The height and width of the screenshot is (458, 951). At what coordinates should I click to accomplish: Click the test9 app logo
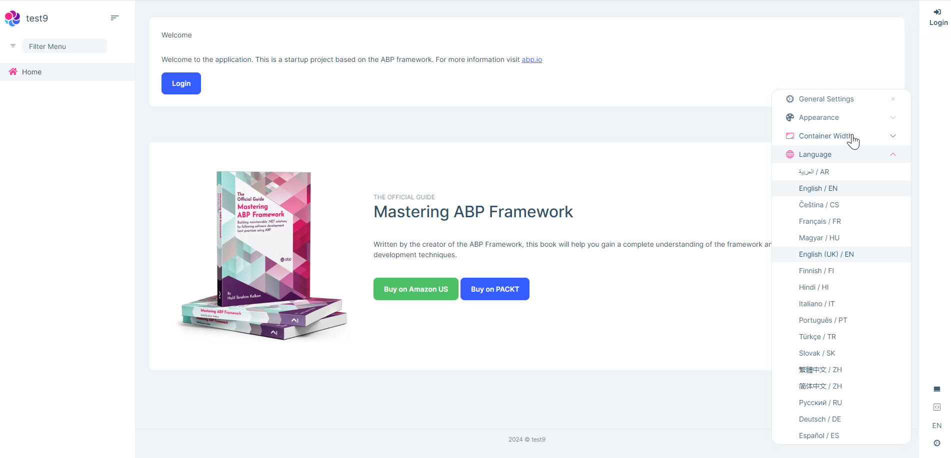pyautogui.click(x=12, y=18)
